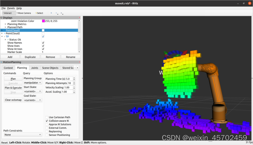The image size is (253, 145).
Task: Enable the second PointCloud2 display checkbox
Action: [43, 33]
